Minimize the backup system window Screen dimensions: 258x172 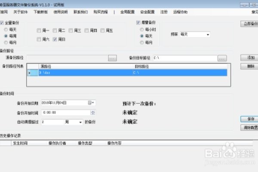tap(245, 5)
